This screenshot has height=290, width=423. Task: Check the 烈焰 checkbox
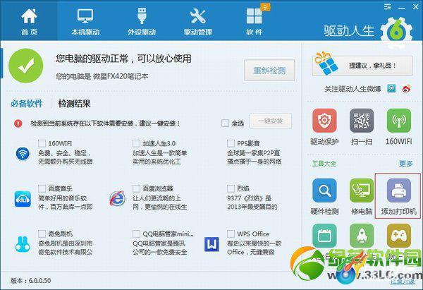click(231, 188)
